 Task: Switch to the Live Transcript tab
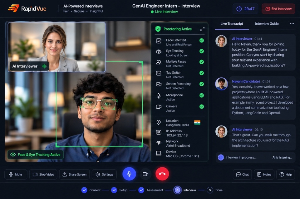[231, 24]
